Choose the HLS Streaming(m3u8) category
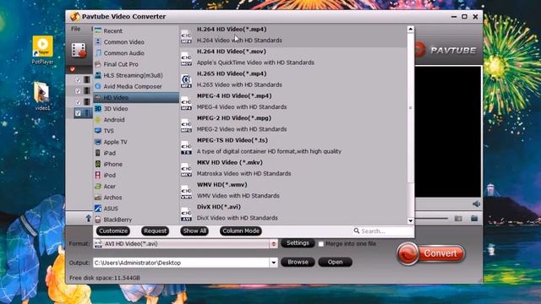 (136, 75)
